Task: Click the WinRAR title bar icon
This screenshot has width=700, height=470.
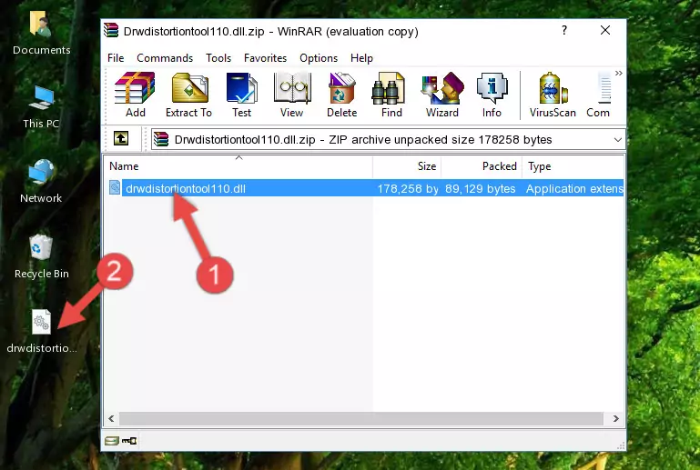Action: (111, 30)
